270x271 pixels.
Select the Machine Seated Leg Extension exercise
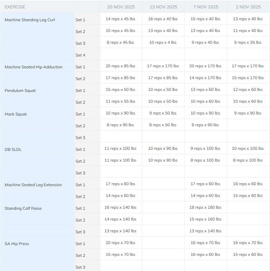click(33, 185)
